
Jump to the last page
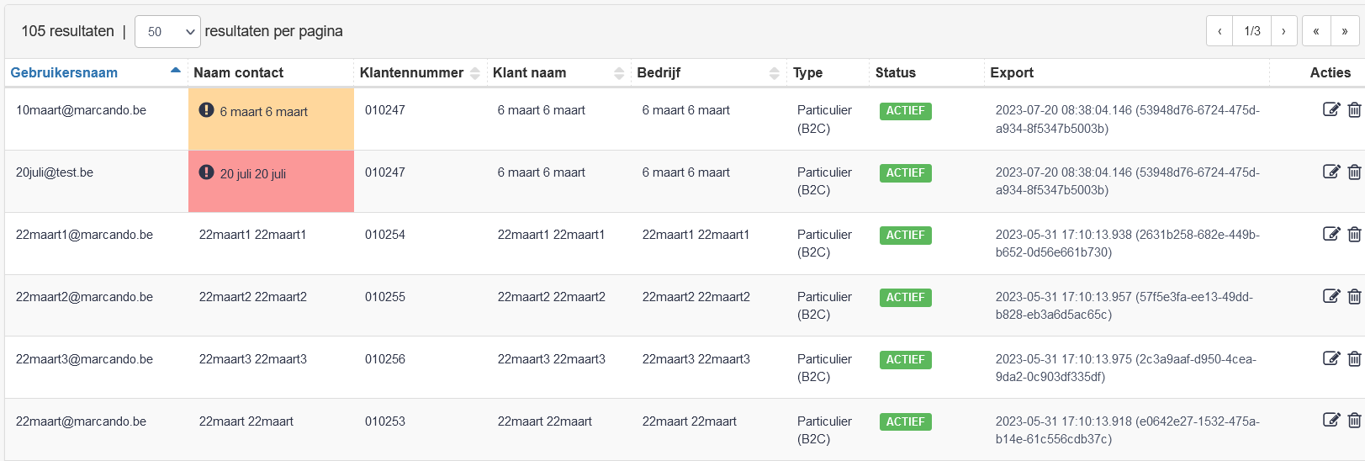coord(1345,31)
